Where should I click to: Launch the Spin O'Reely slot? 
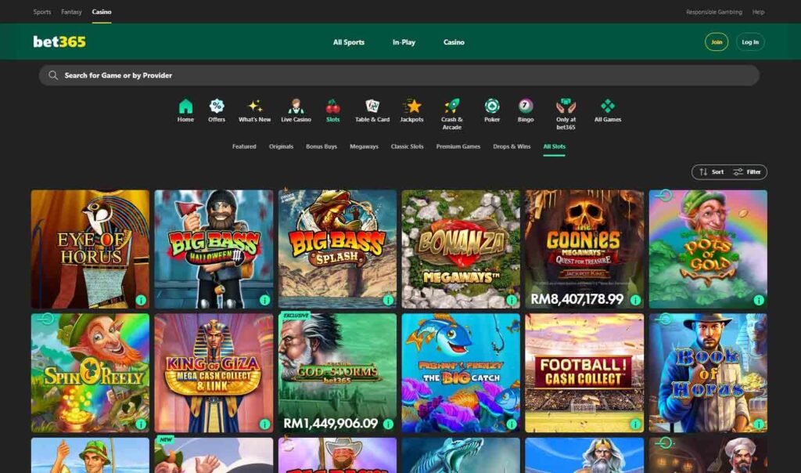click(90, 373)
